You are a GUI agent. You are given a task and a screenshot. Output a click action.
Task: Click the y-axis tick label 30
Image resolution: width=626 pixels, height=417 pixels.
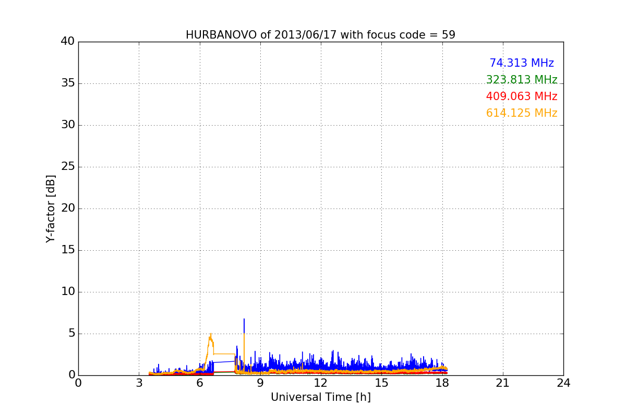click(x=68, y=125)
